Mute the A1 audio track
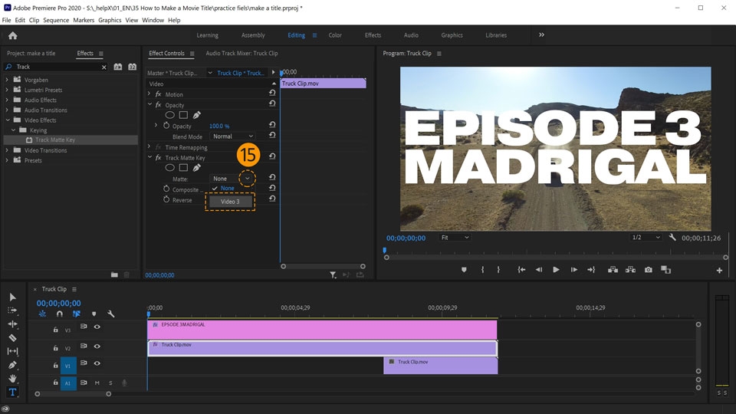The width and height of the screenshot is (736, 414). [x=97, y=383]
